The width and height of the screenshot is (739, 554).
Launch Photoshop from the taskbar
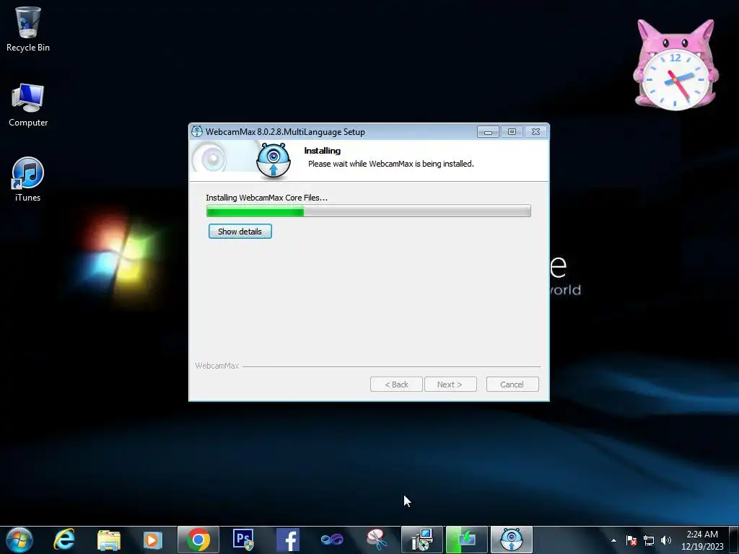(243, 540)
